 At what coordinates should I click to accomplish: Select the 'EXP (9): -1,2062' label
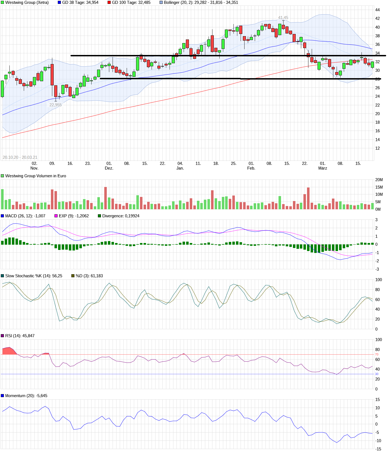(x=74, y=216)
